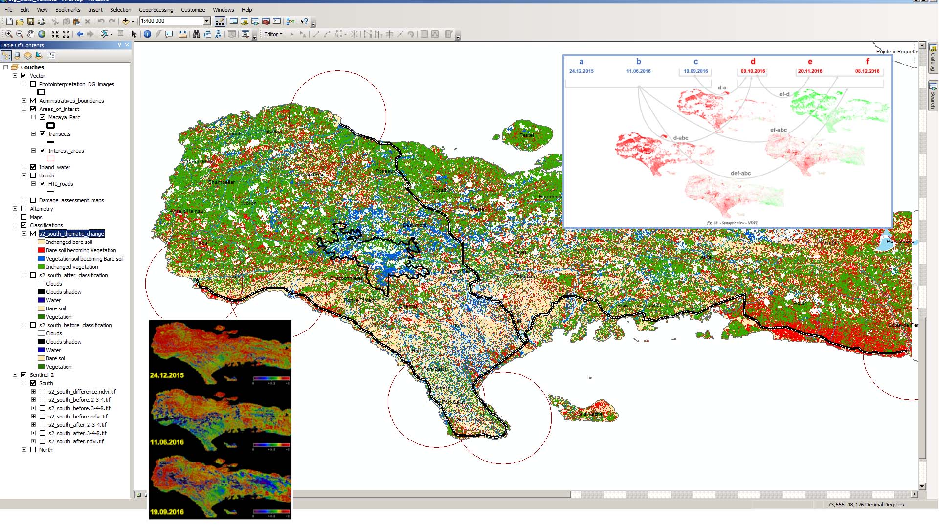The height and width of the screenshot is (528, 939).
Task: Toggle the Macaya_Parc layer checkbox
Action: coord(42,117)
